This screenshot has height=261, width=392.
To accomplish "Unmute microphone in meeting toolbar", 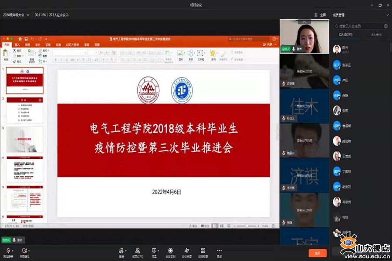I will tap(7, 251).
